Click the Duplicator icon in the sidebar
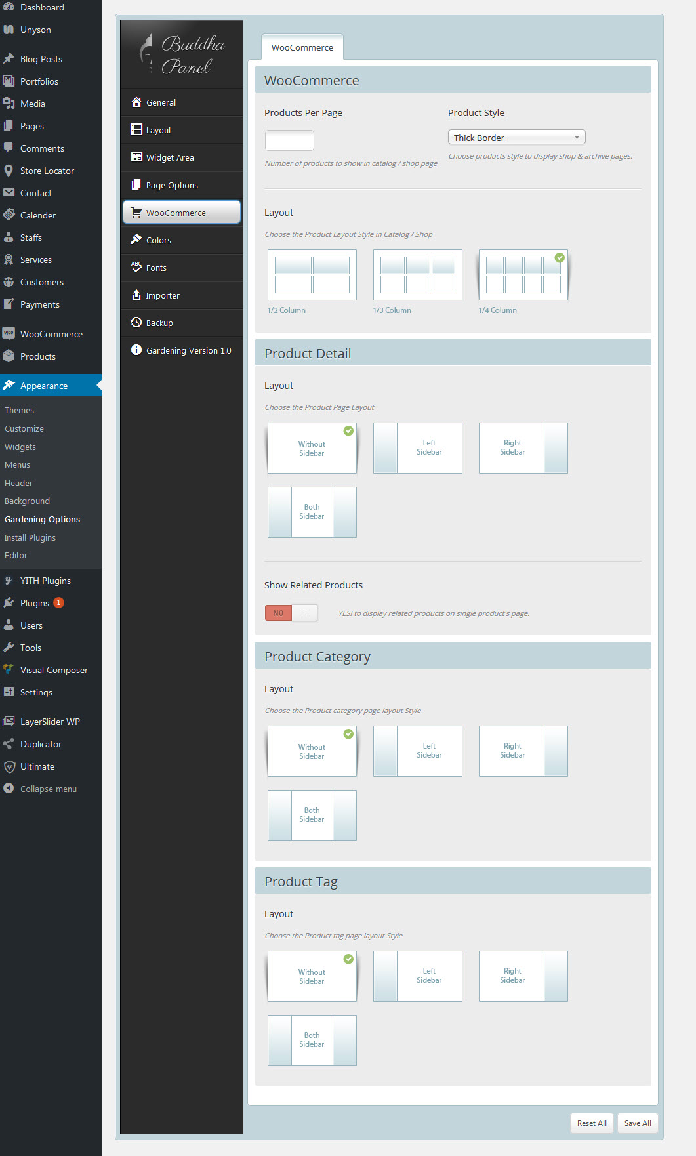Viewport: 696px width, 1156px height. 9,744
